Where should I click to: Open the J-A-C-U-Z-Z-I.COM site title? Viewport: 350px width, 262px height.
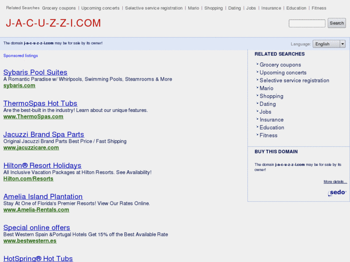[53, 23]
